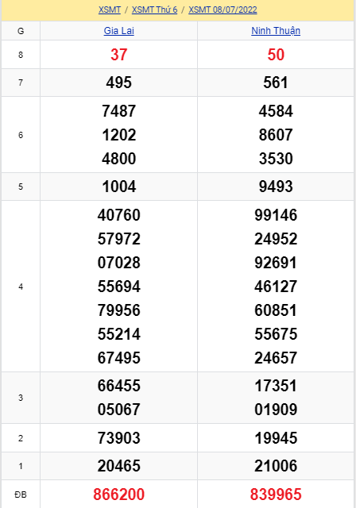Click the G column header cell

click(21, 31)
